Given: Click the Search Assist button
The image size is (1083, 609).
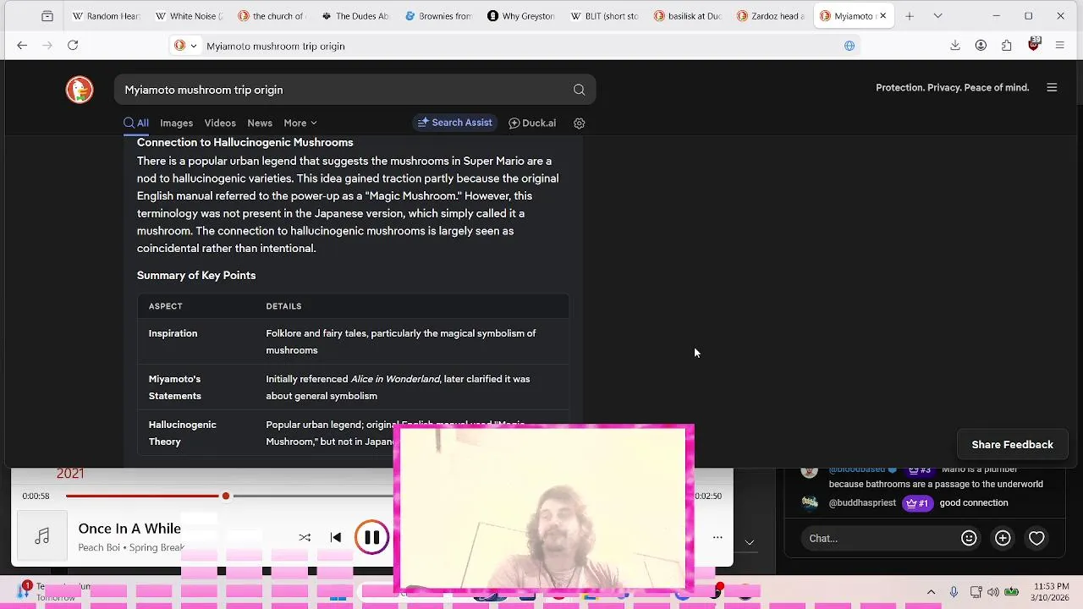Looking at the screenshot, I should point(455,123).
